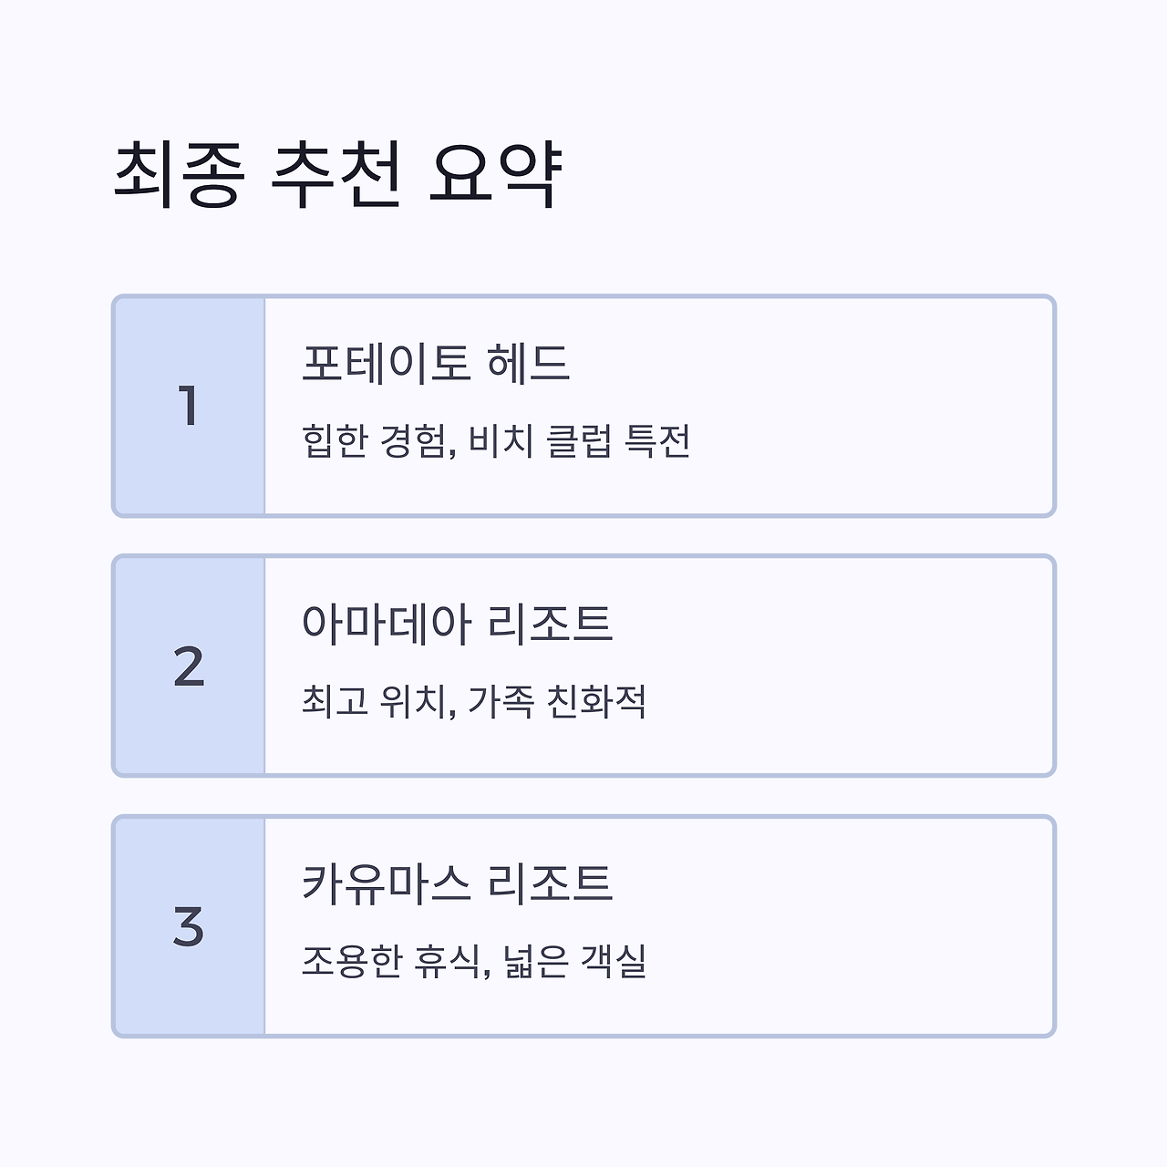Image resolution: width=1167 pixels, height=1167 pixels.
Task: Click the heading 최종 추천 요약
Action: pyautogui.click(x=336, y=175)
